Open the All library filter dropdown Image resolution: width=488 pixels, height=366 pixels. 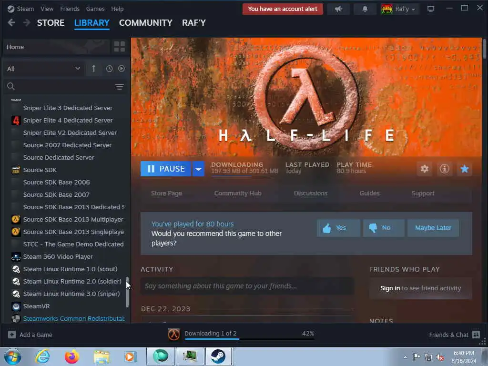pos(43,69)
